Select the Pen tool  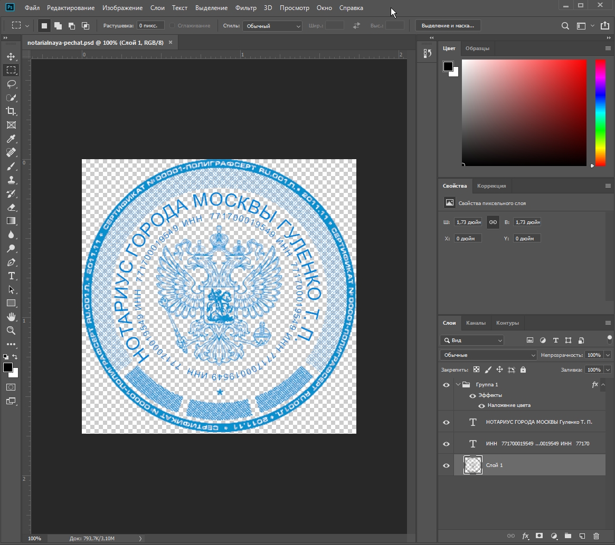click(11, 262)
